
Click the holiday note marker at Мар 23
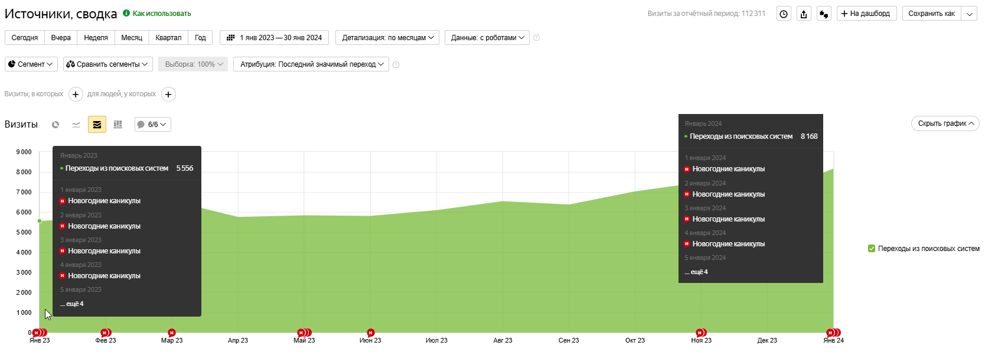(172, 333)
